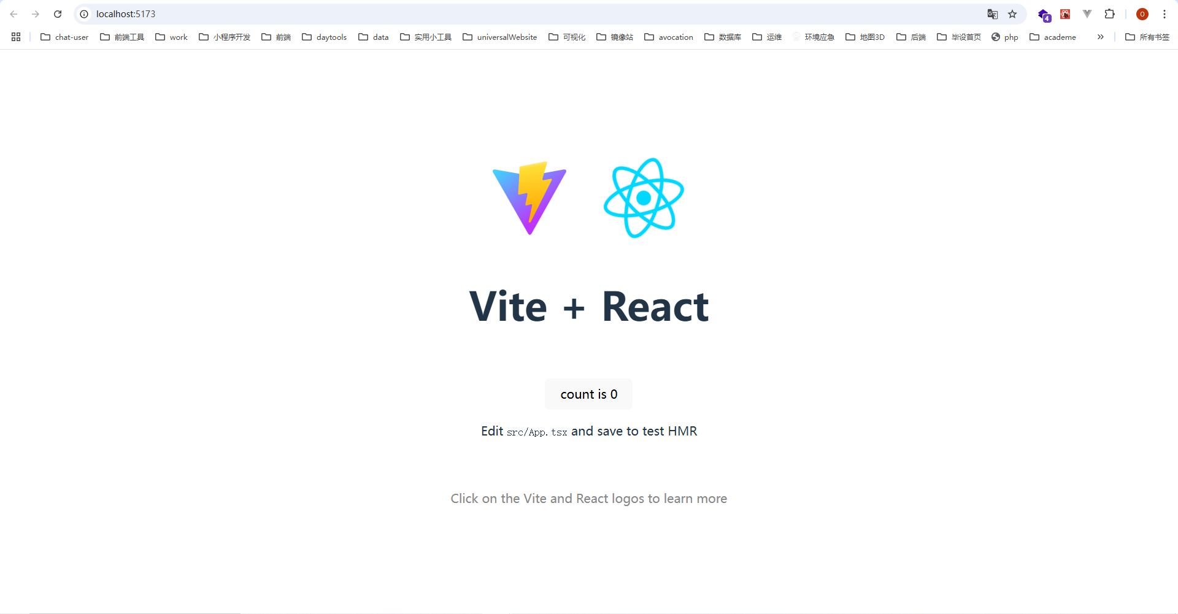Open php bookmark link
The image size is (1178, 614).
[1005, 37]
